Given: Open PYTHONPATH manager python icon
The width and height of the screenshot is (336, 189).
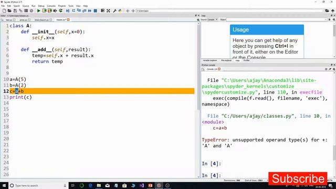Looking at the screenshot, I should pyautogui.click(x=120, y=10).
